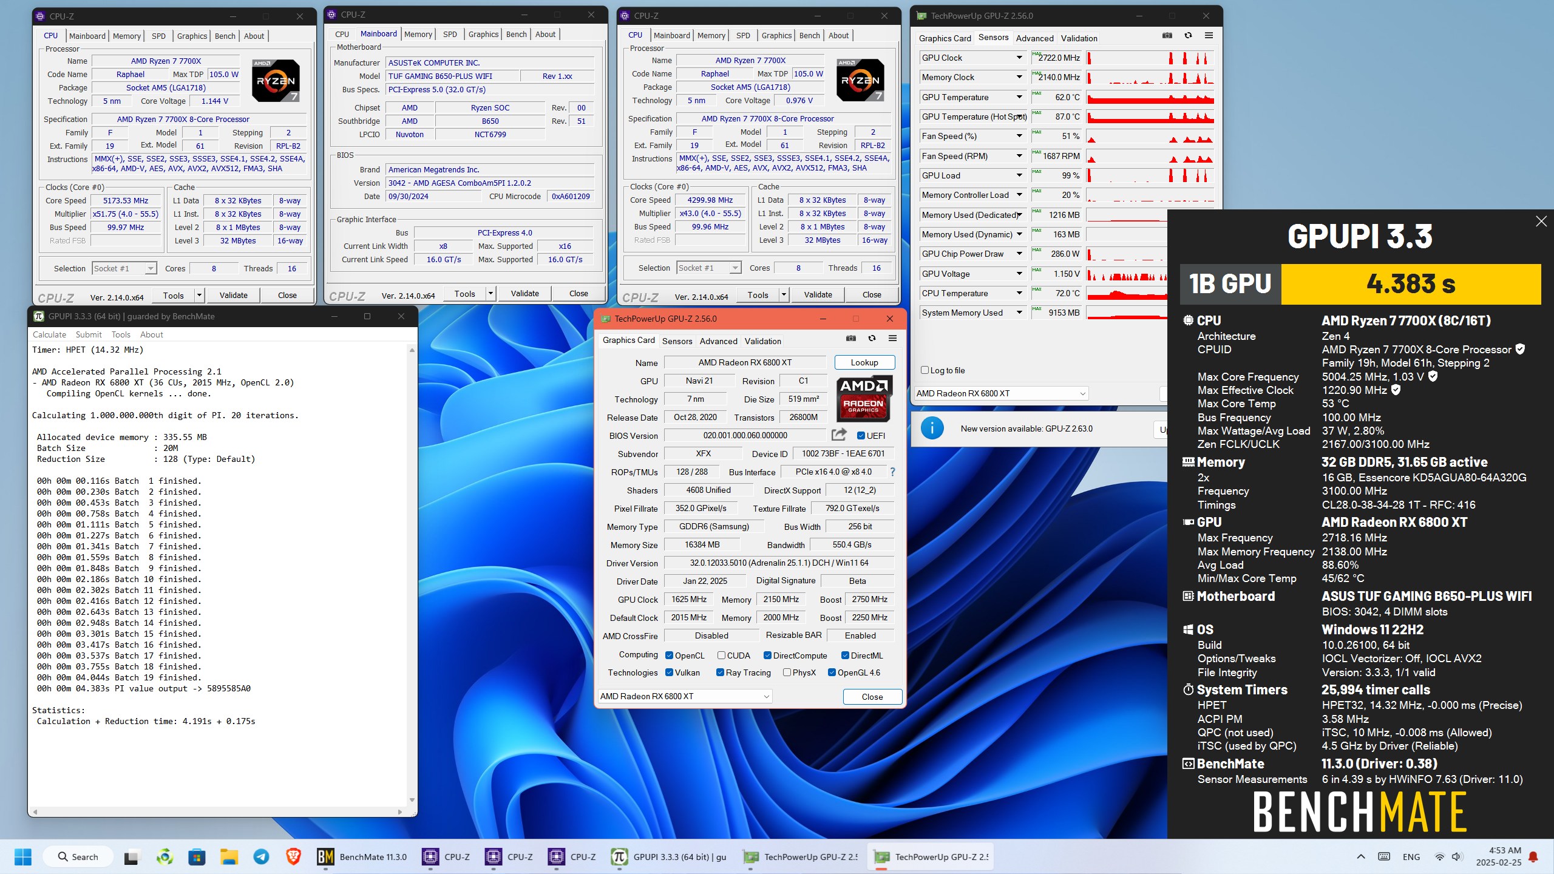Enable Log to file checkbox in GPU-Z Sensors

tap(925, 370)
